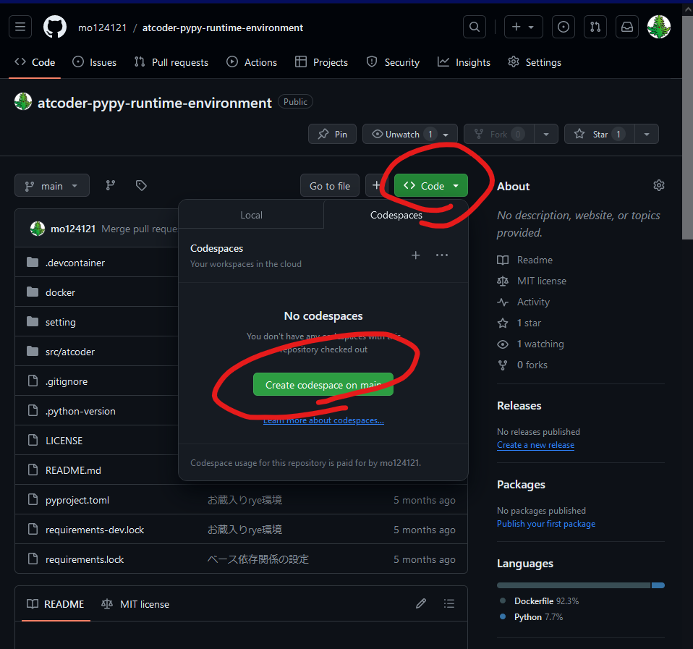Open the MIT license link in About

coord(532,281)
